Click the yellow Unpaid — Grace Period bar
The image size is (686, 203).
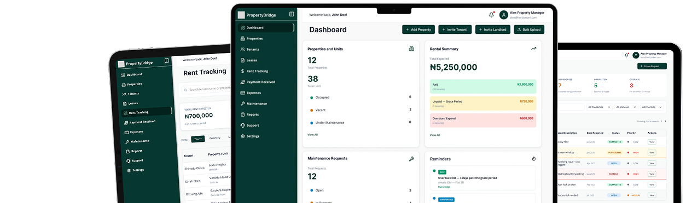483,103
